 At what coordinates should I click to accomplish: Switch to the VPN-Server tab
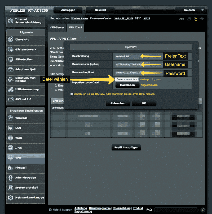click(x=57, y=27)
